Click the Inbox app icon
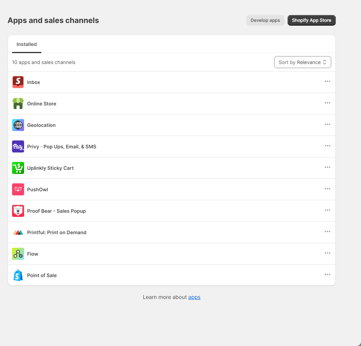 click(18, 82)
